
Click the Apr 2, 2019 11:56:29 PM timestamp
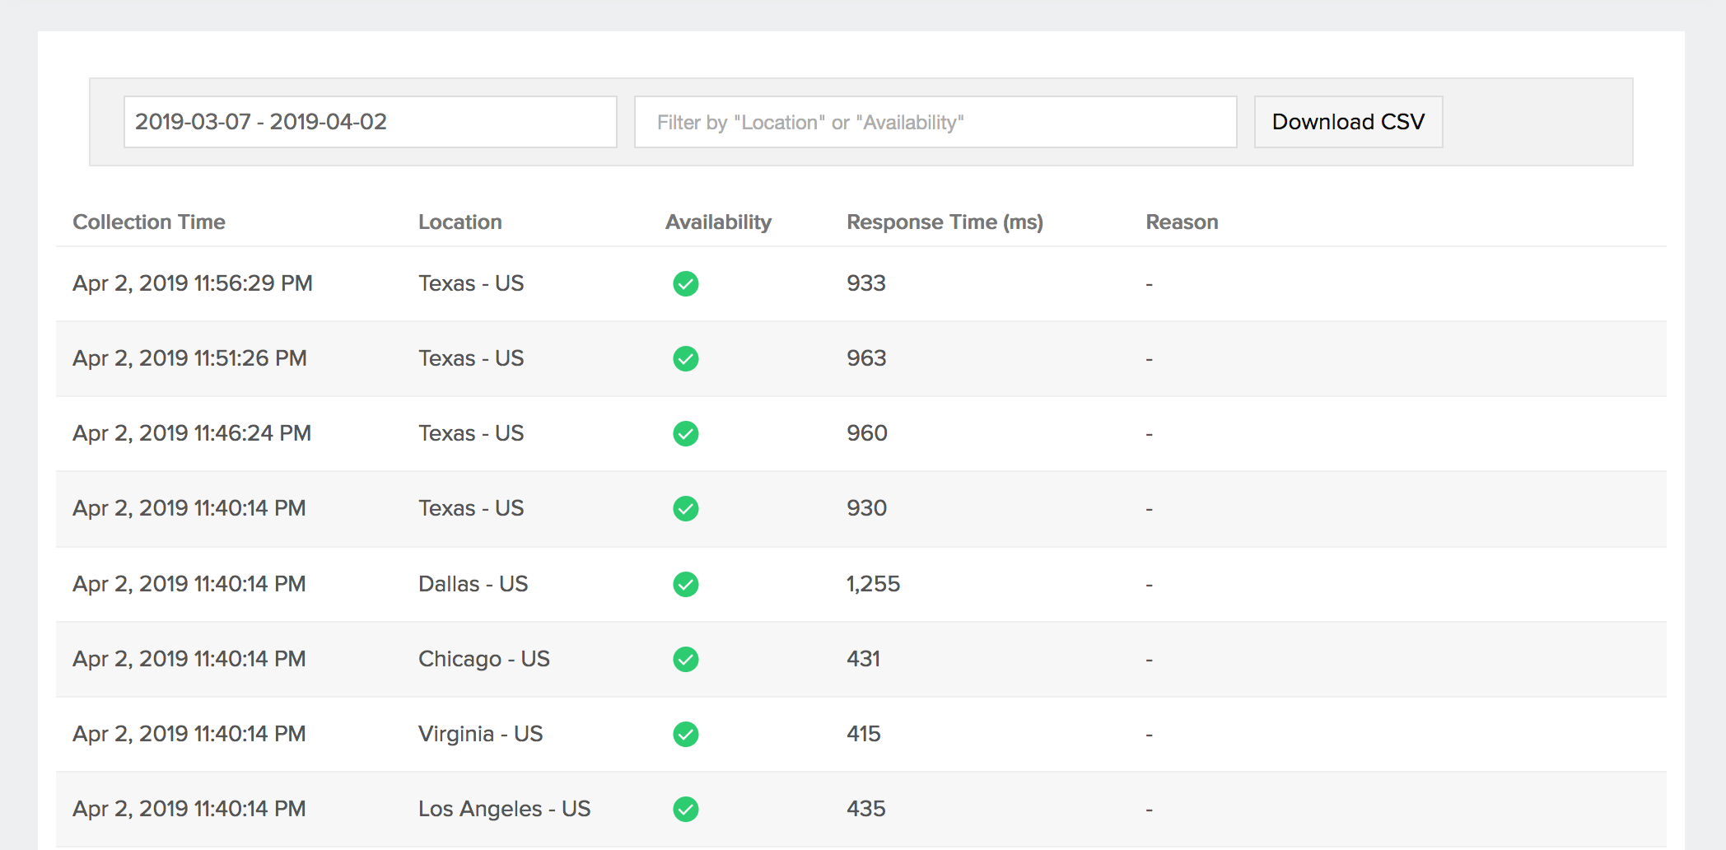coord(193,283)
